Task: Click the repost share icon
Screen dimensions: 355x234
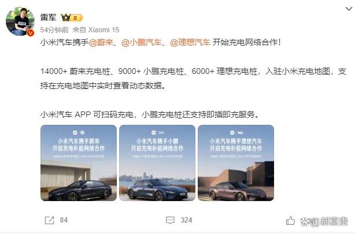Action: click(50, 220)
